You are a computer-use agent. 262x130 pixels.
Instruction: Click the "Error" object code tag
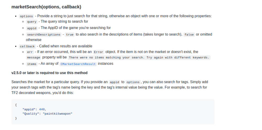(x=99, y=52)
